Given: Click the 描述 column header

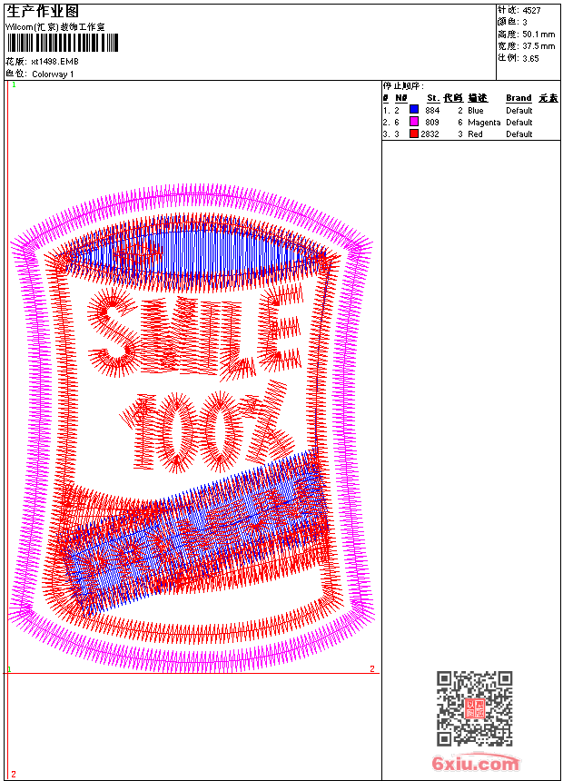Looking at the screenshot, I should click(x=478, y=98).
